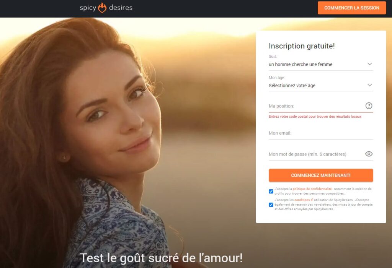Focus the Mon mot de passe field
Screen dimensions: 392x268
(316, 154)
